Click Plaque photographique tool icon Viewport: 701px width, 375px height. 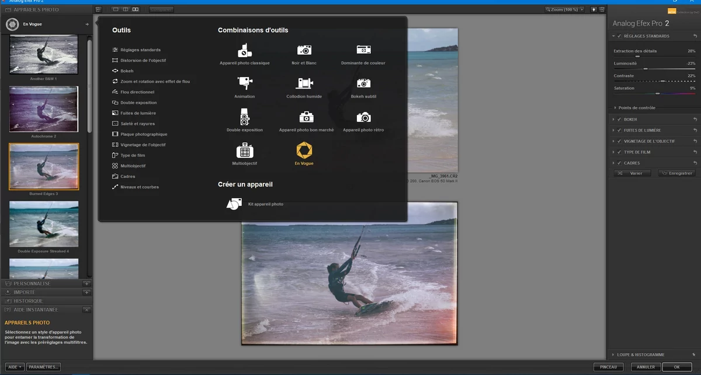pos(115,134)
